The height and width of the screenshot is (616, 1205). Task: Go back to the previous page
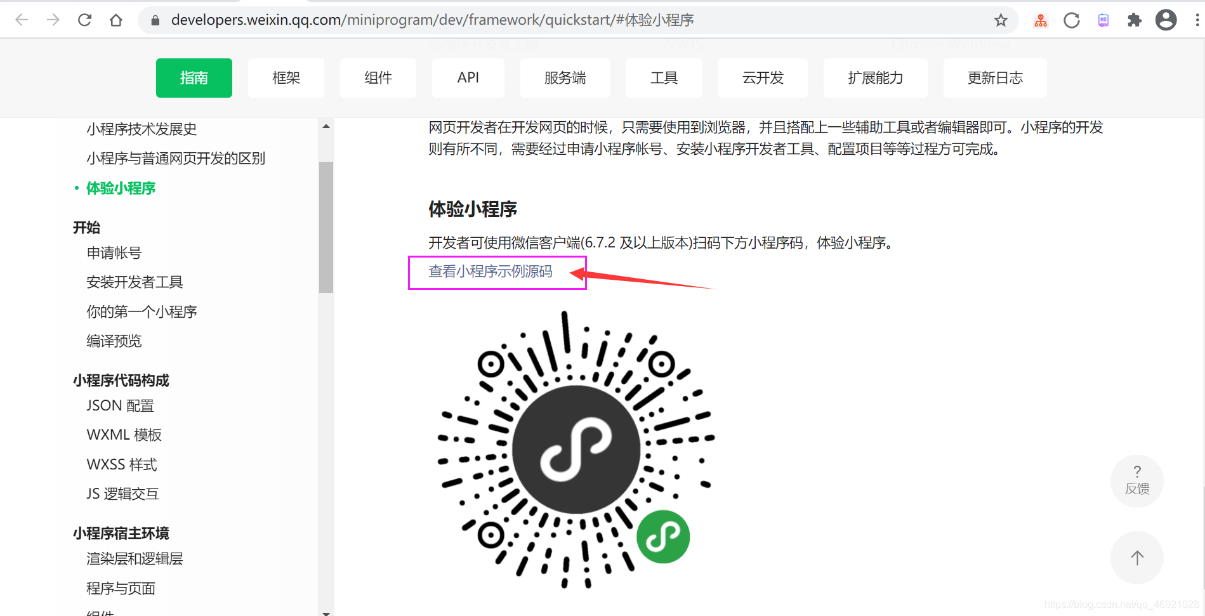pyautogui.click(x=22, y=20)
